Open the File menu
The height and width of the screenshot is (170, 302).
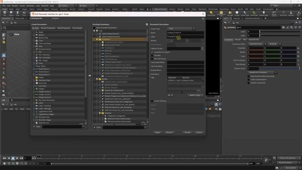pos(4,6)
